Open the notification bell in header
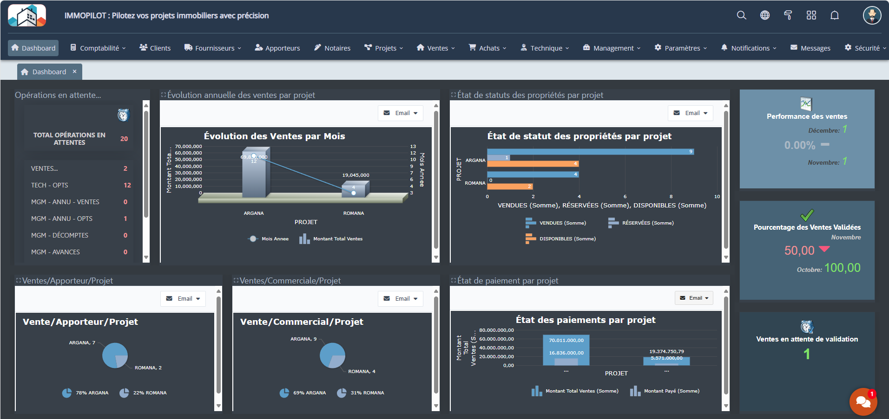The image size is (889, 419). pos(835,15)
